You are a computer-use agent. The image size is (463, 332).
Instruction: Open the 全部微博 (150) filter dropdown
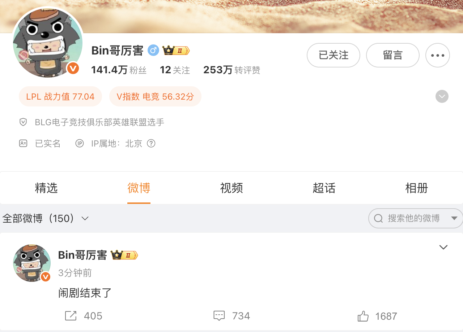[x=46, y=218]
